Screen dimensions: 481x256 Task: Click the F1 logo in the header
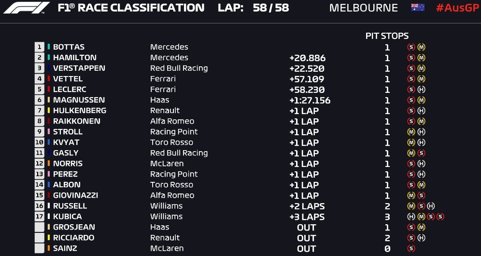pos(27,8)
